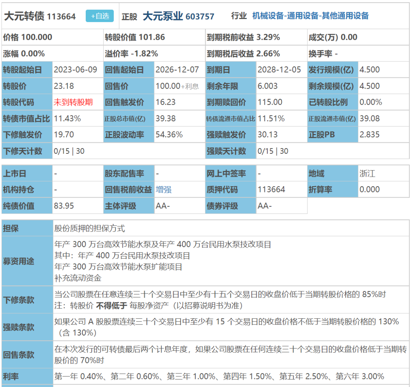Select the 主体评级 value AA-
The image size is (412, 387).
[x=163, y=206]
